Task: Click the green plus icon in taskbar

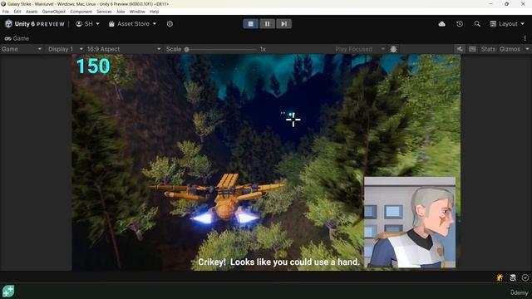Action: tap(8, 291)
